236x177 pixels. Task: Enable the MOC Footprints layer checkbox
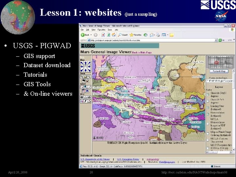(x=208, y=148)
